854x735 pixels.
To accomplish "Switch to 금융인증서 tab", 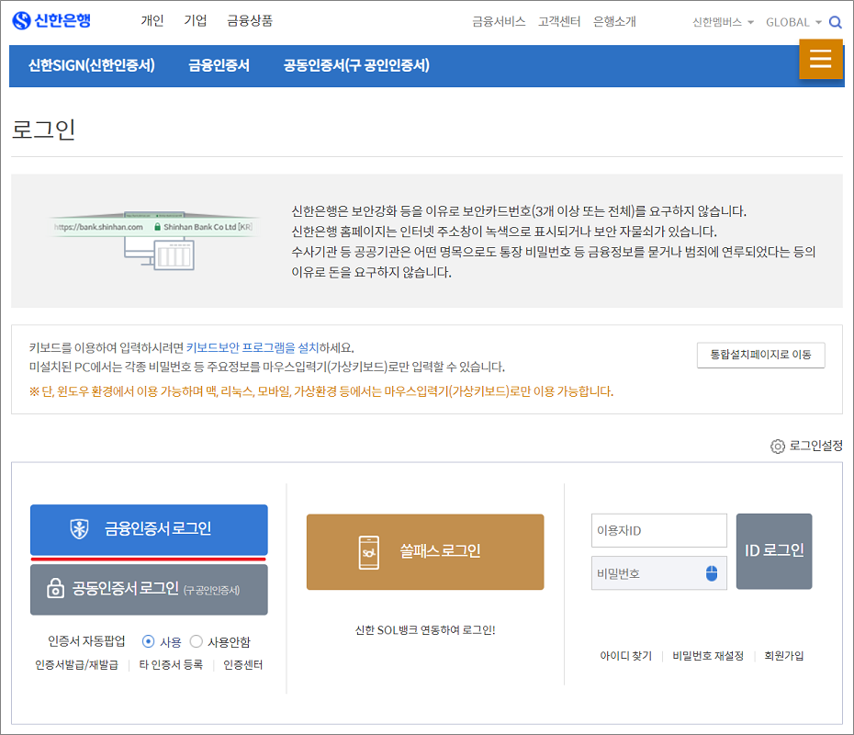I will click(219, 65).
